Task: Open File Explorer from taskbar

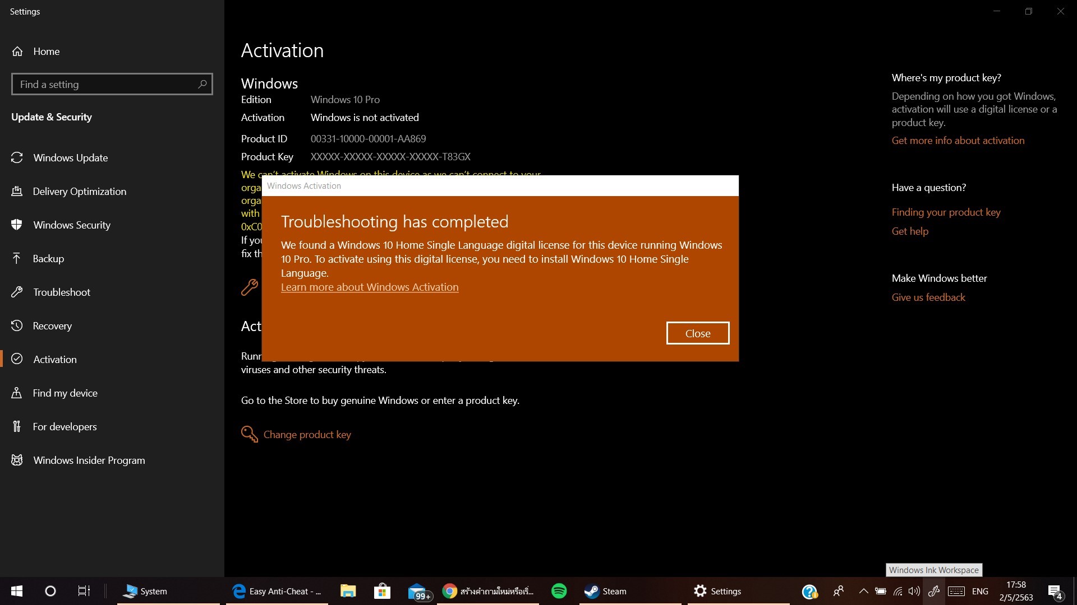Action: (x=348, y=591)
